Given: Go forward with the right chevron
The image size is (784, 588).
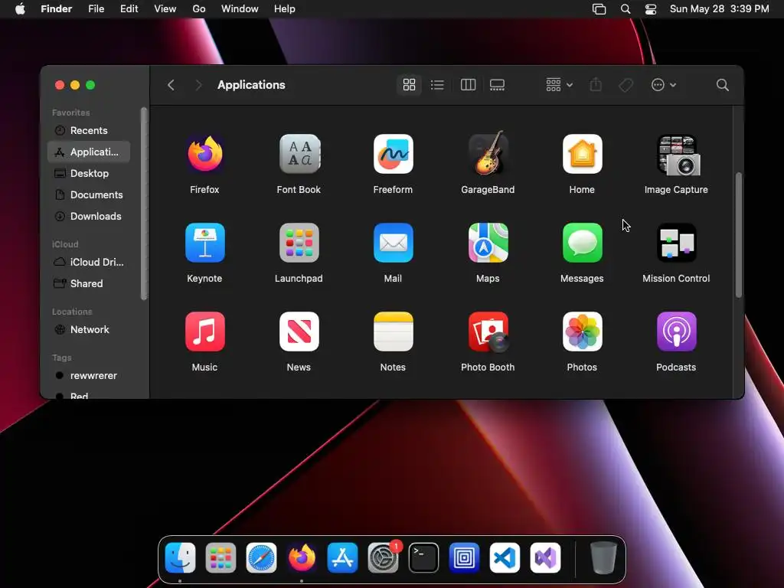Looking at the screenshot, I should [x=198, y=85].
